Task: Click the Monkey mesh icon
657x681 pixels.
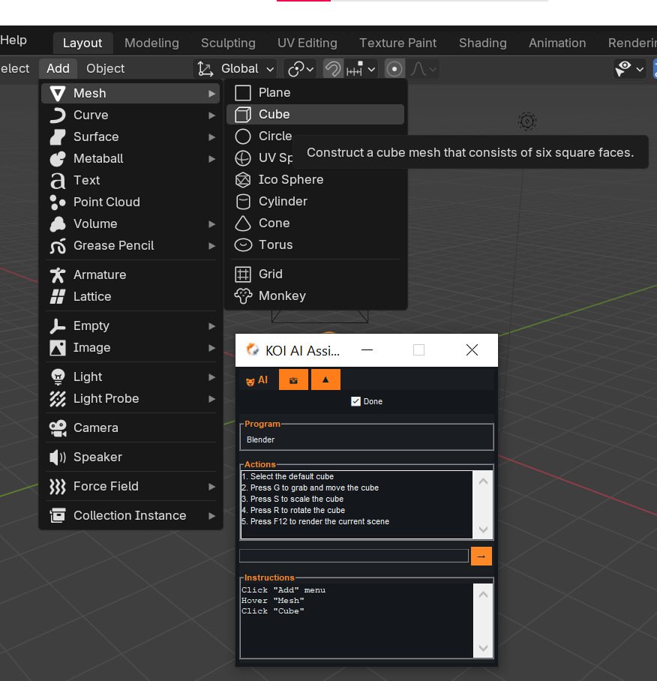Action: [243, 295]
